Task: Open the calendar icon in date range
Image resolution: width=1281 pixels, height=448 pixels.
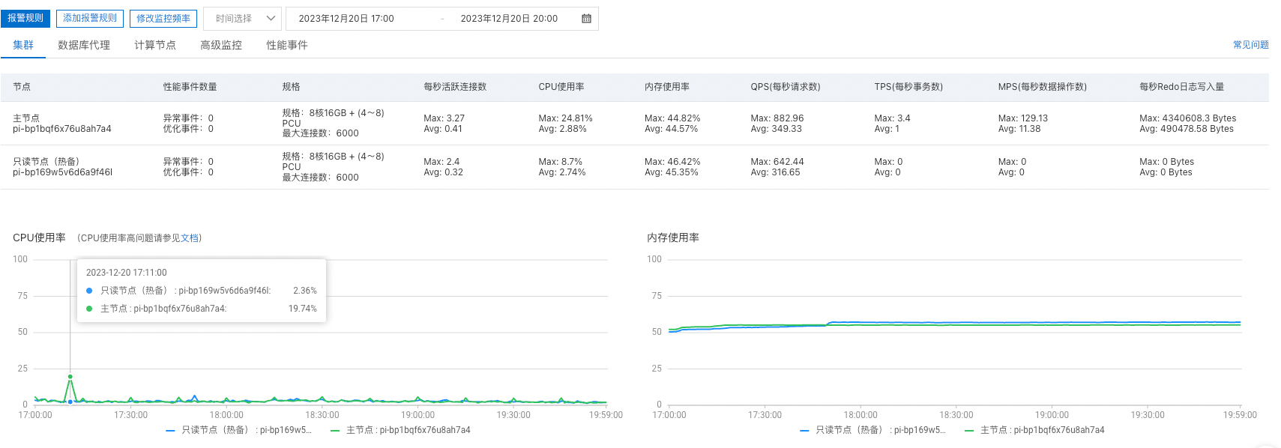Action: click(586, 19)
